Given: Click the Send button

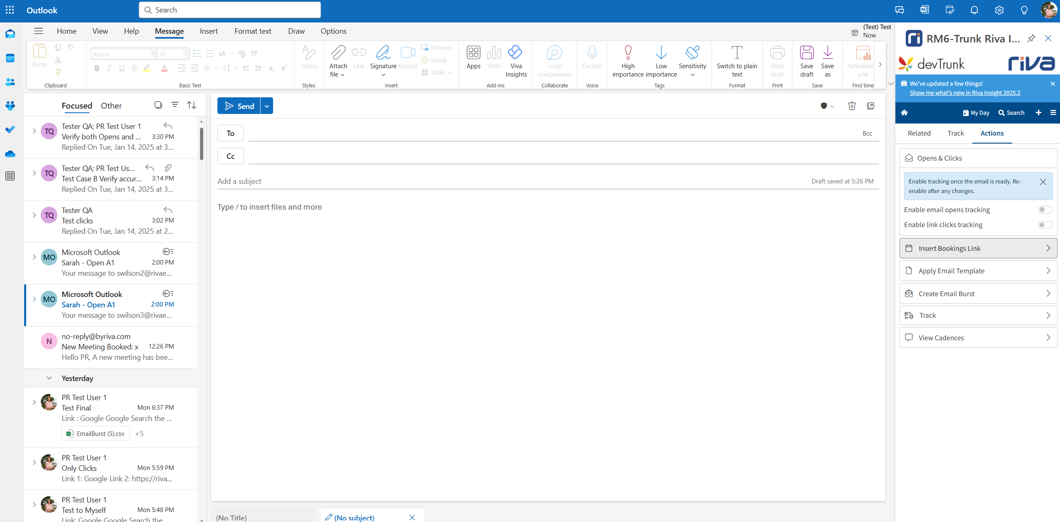Looking at the screenshot, I should [x=239, y=106].
